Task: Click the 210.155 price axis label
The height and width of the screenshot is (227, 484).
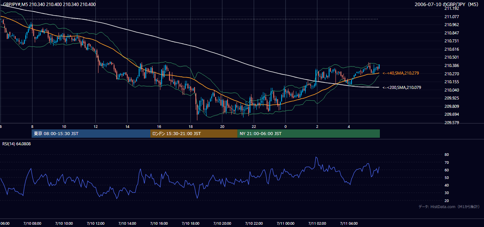Action: tap(451, 82)
